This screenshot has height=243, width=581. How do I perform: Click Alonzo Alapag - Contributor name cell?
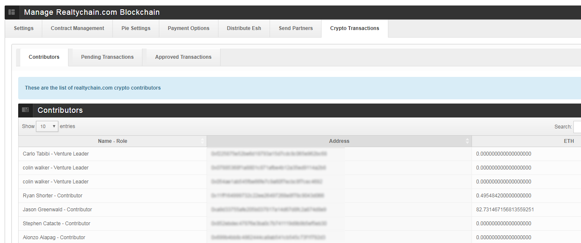tap(112, 237)
